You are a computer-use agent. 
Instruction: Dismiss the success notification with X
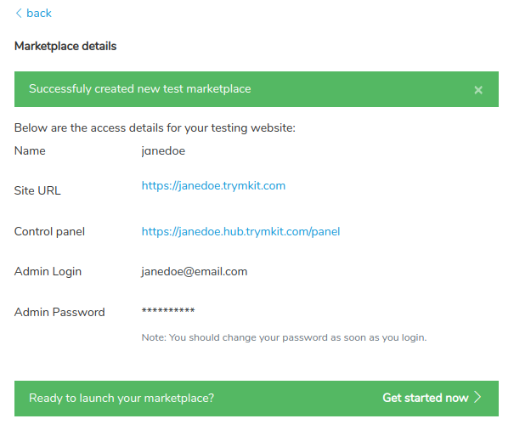(478, 89)
